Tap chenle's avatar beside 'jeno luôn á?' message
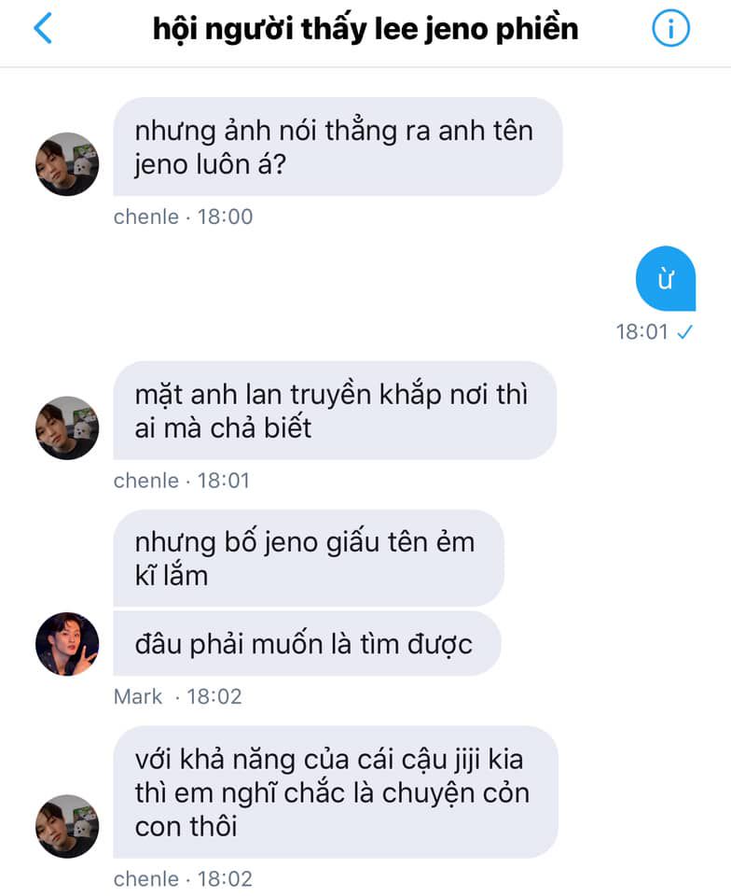Screen dimensions: 731x896 [x=67, y=164]
